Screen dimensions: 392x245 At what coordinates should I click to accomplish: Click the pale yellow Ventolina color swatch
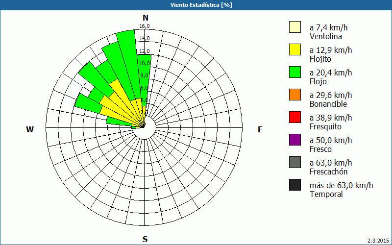(x=295, y=27)
